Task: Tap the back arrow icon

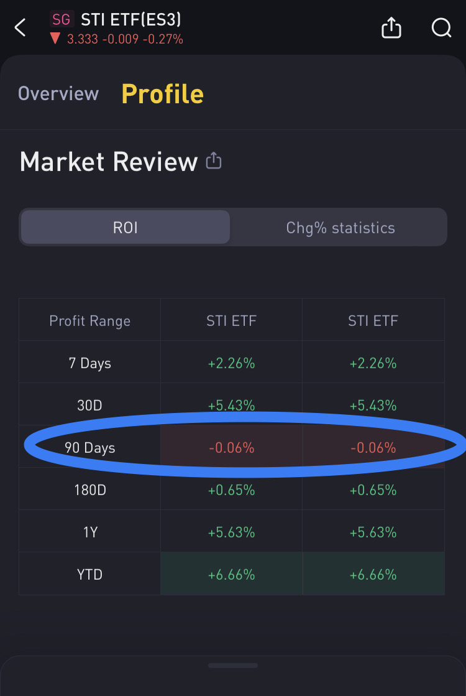Action: [x=21, y=27]
